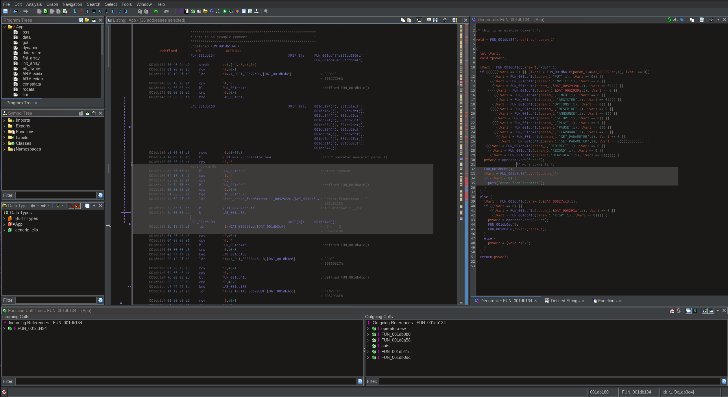Click the Symbol Tree filter input field

[x=56, y=195]
